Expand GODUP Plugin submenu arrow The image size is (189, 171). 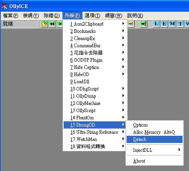tap(123, 60)
